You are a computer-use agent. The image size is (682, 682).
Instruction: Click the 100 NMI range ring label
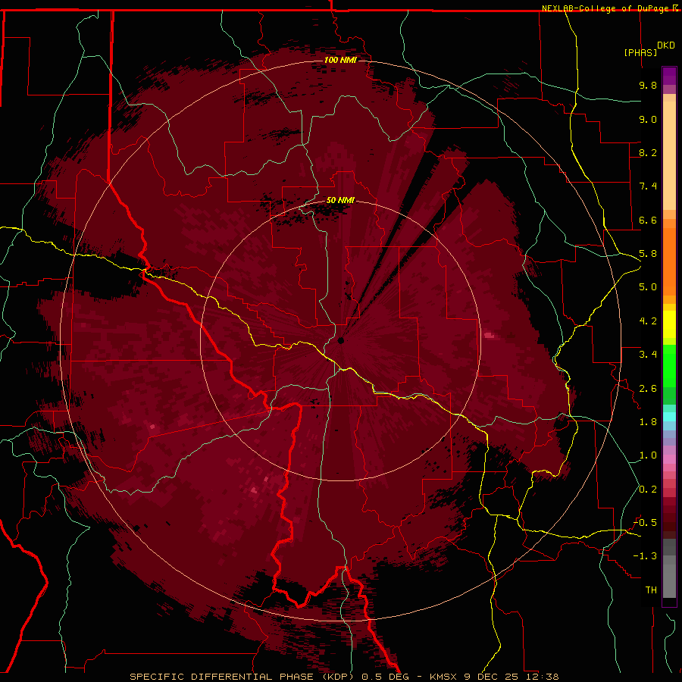(340, 60)
